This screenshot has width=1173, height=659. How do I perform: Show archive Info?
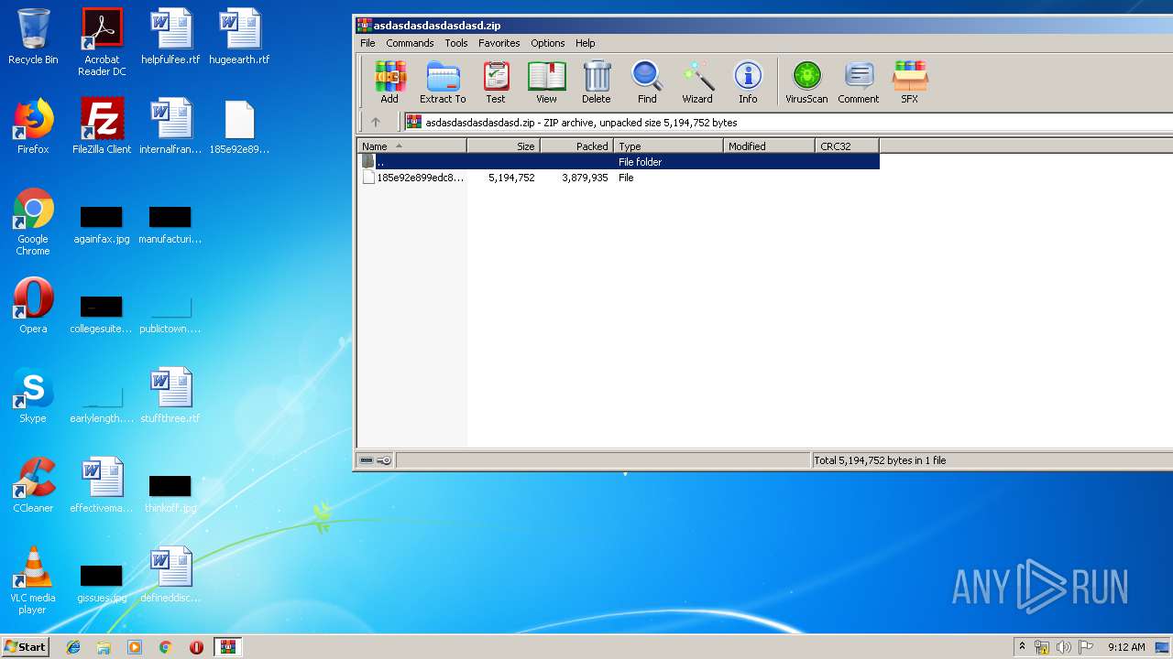[x=748, y=82]
